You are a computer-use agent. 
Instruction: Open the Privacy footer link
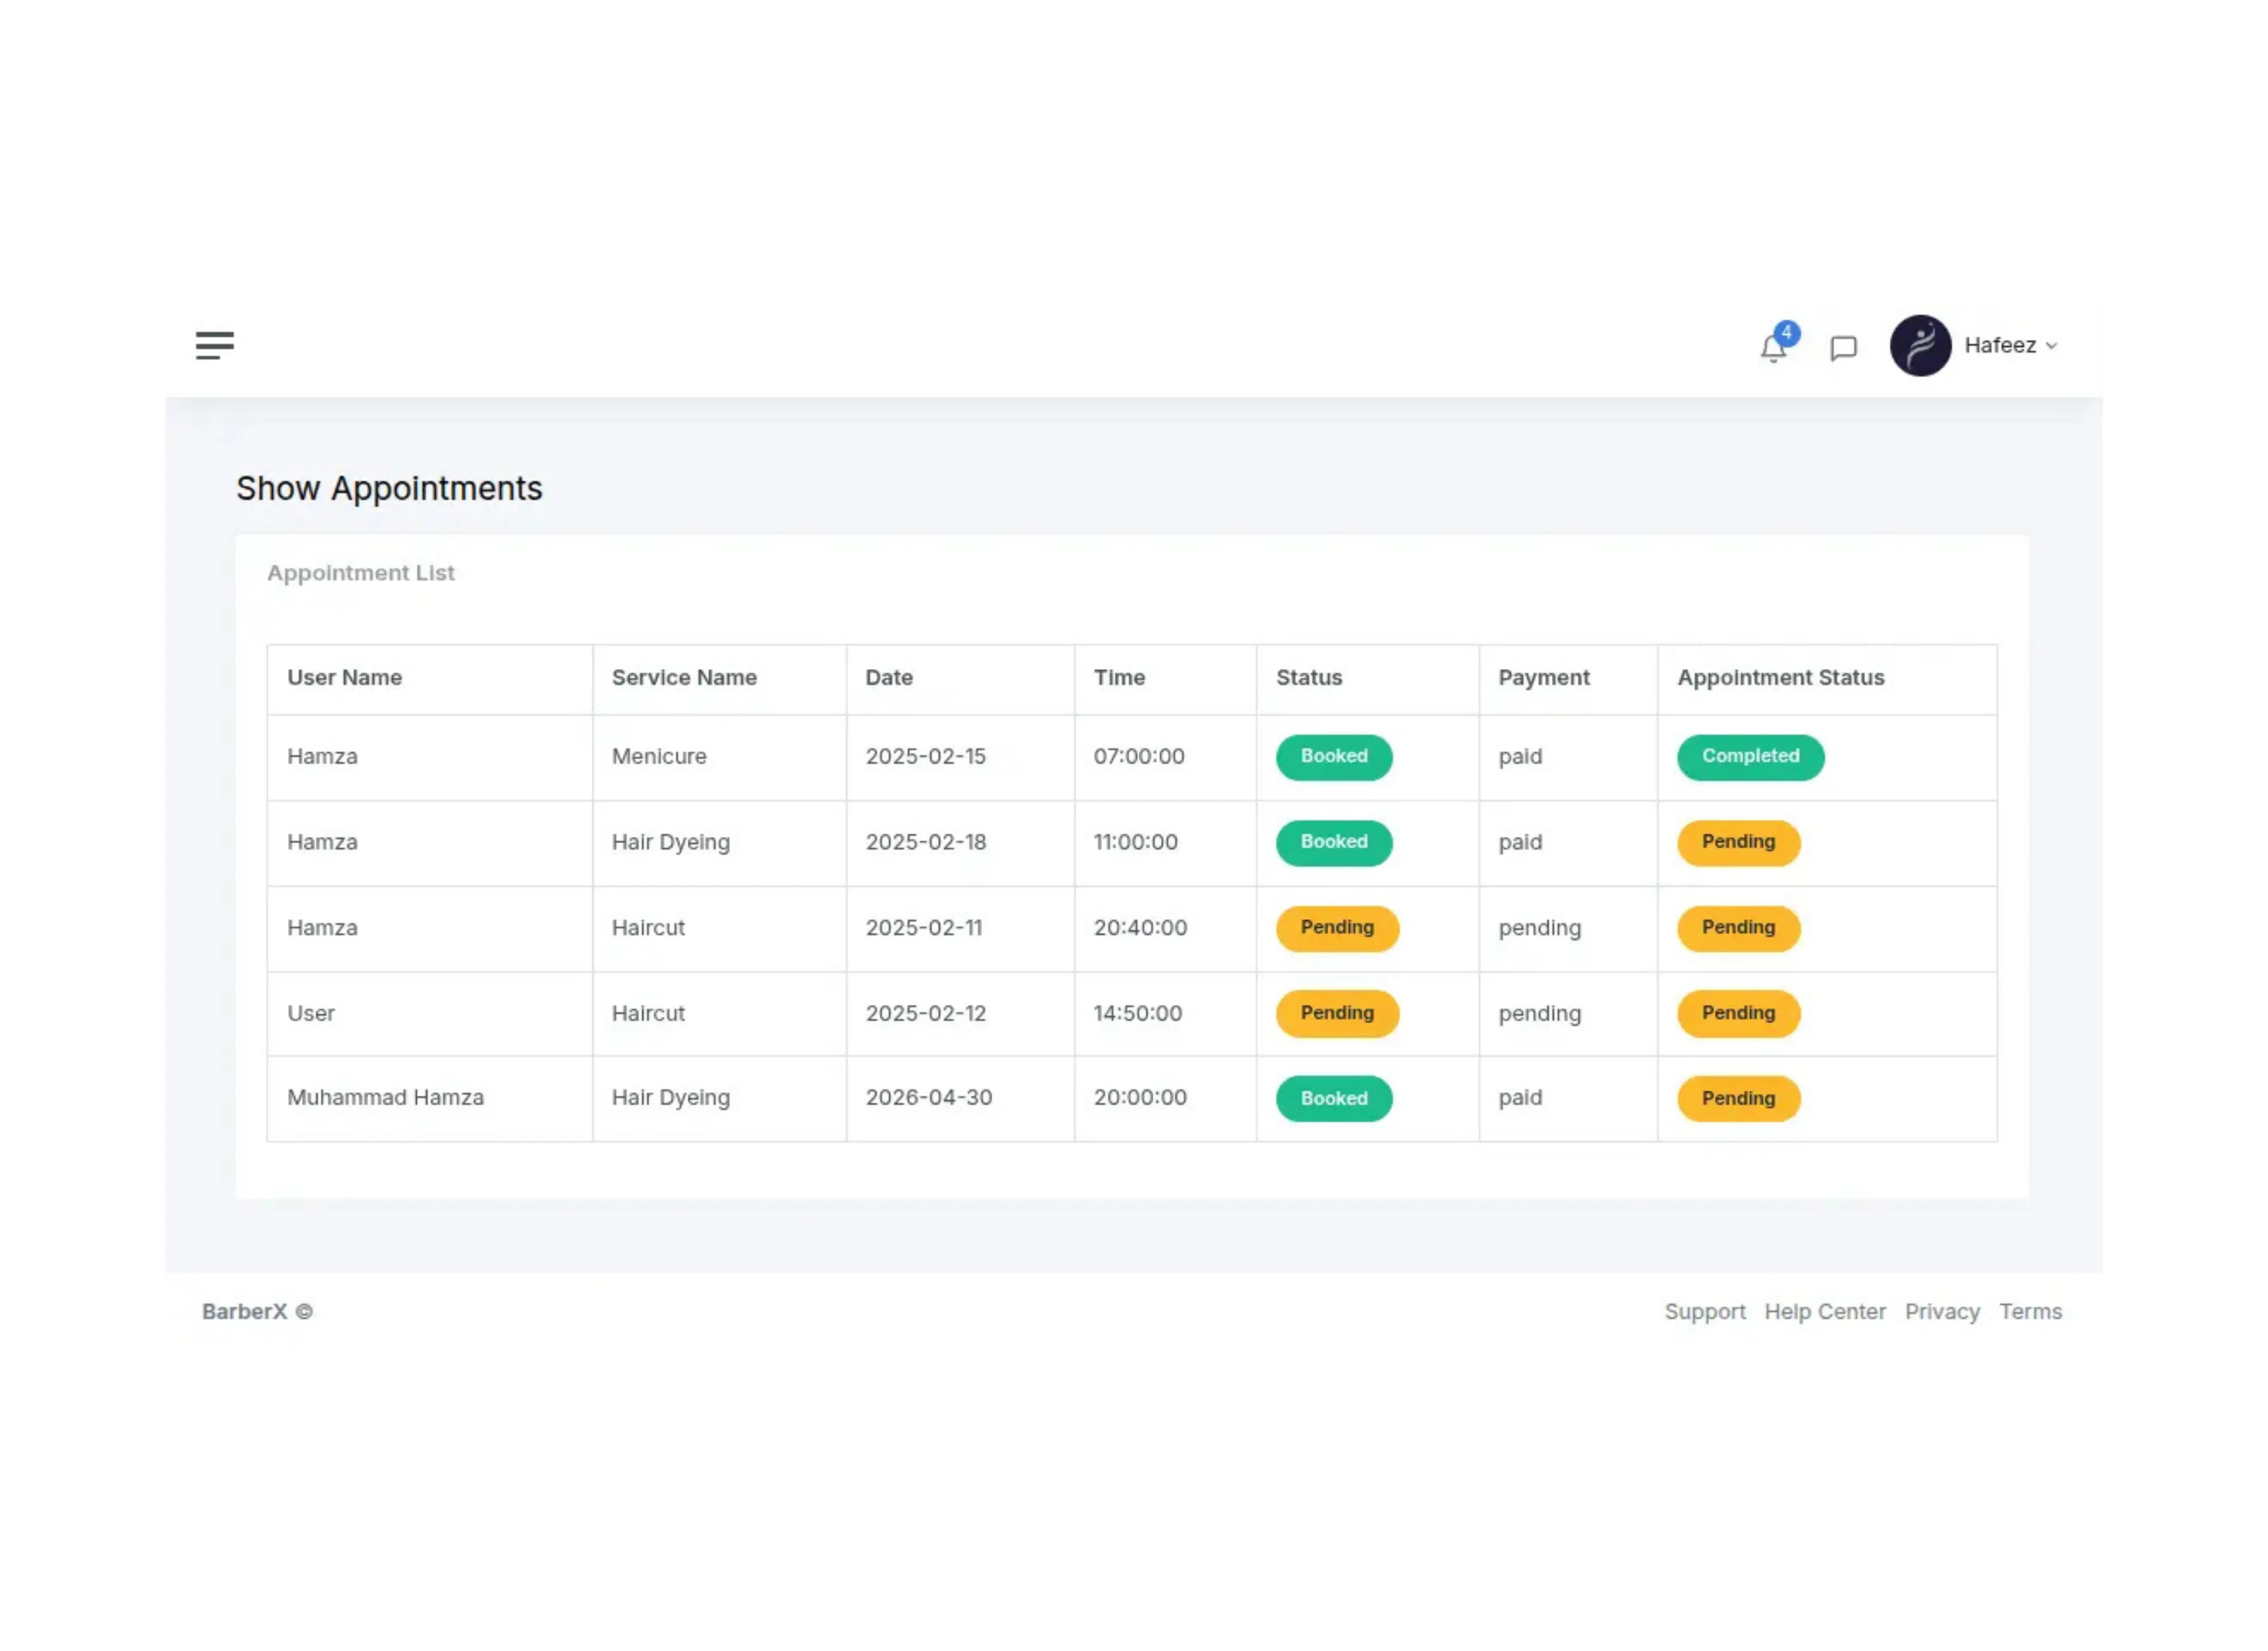click(x=1943, y=1312)
